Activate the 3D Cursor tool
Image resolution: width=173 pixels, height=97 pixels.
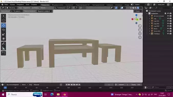pos(4,20)
